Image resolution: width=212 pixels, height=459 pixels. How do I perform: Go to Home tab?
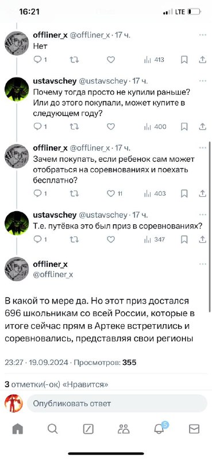click(18, 429)
